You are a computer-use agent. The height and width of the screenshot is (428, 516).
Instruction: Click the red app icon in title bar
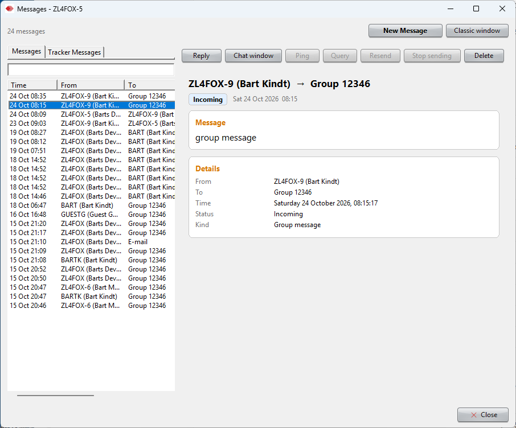(x=10, y=9)
